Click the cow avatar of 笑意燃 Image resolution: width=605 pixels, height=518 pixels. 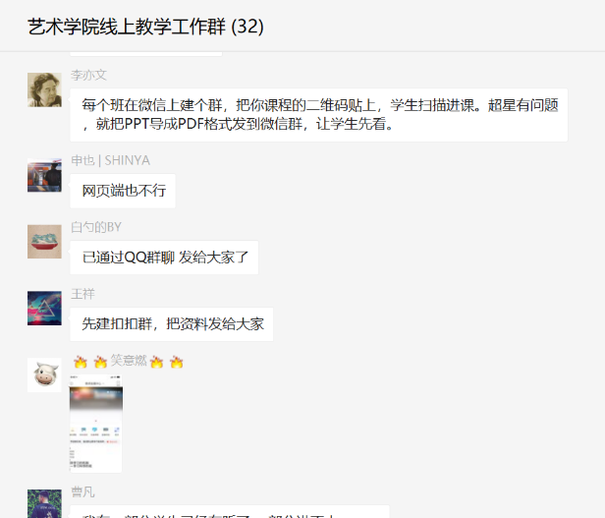point(44,375)
